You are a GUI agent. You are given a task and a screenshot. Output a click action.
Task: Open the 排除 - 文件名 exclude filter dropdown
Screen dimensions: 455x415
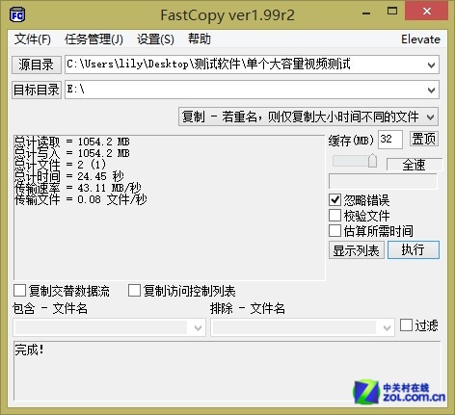click(x=303, y=327)
